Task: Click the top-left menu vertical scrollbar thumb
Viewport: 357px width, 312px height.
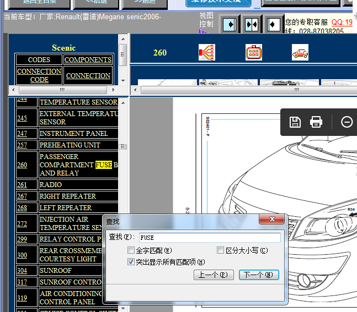Action: tap(123, 54)
